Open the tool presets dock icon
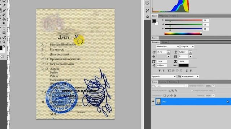 point(147,11)
